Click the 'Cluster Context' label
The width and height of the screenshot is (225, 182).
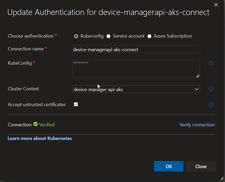[x=23, y=89]
